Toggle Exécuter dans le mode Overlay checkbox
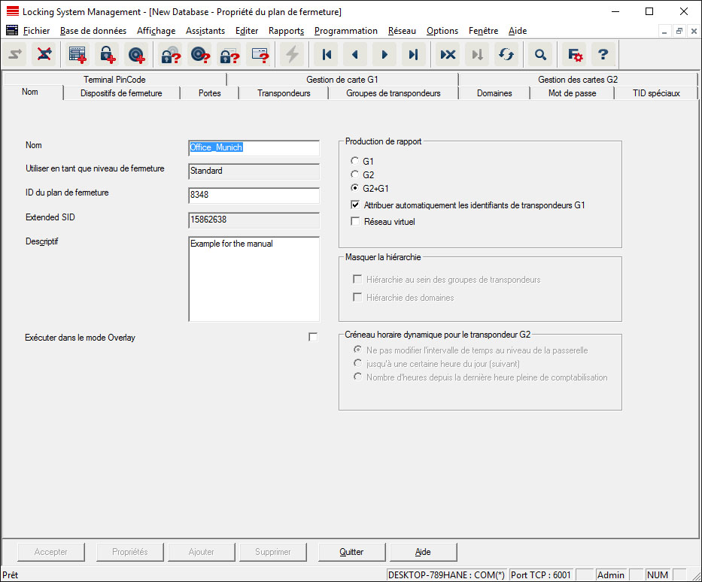 [313, 338]
